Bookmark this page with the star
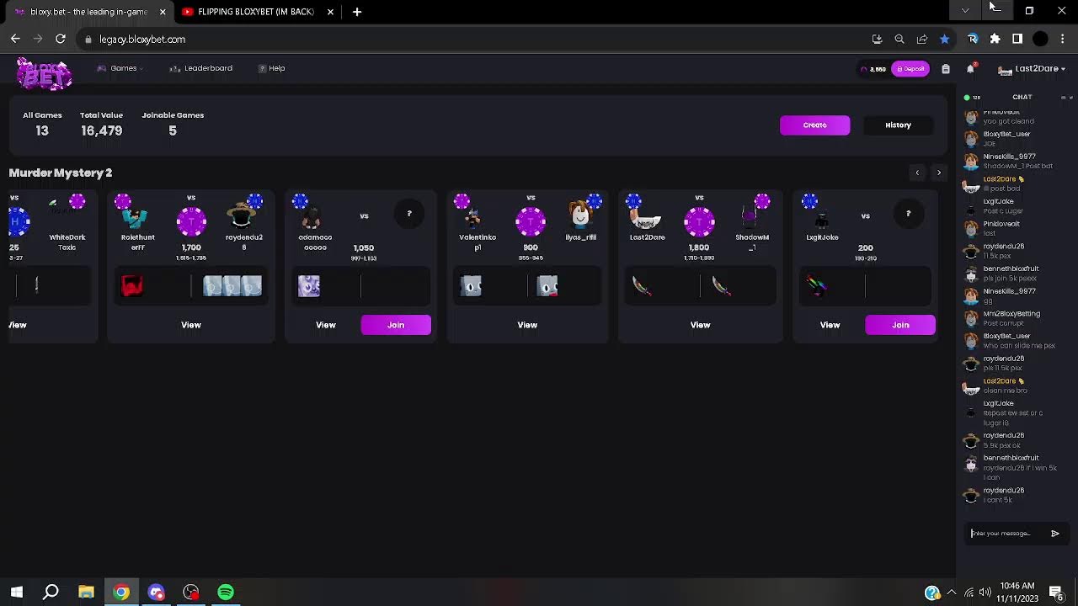This screenshot has height=606, width=1078. (x=945, y=39)
